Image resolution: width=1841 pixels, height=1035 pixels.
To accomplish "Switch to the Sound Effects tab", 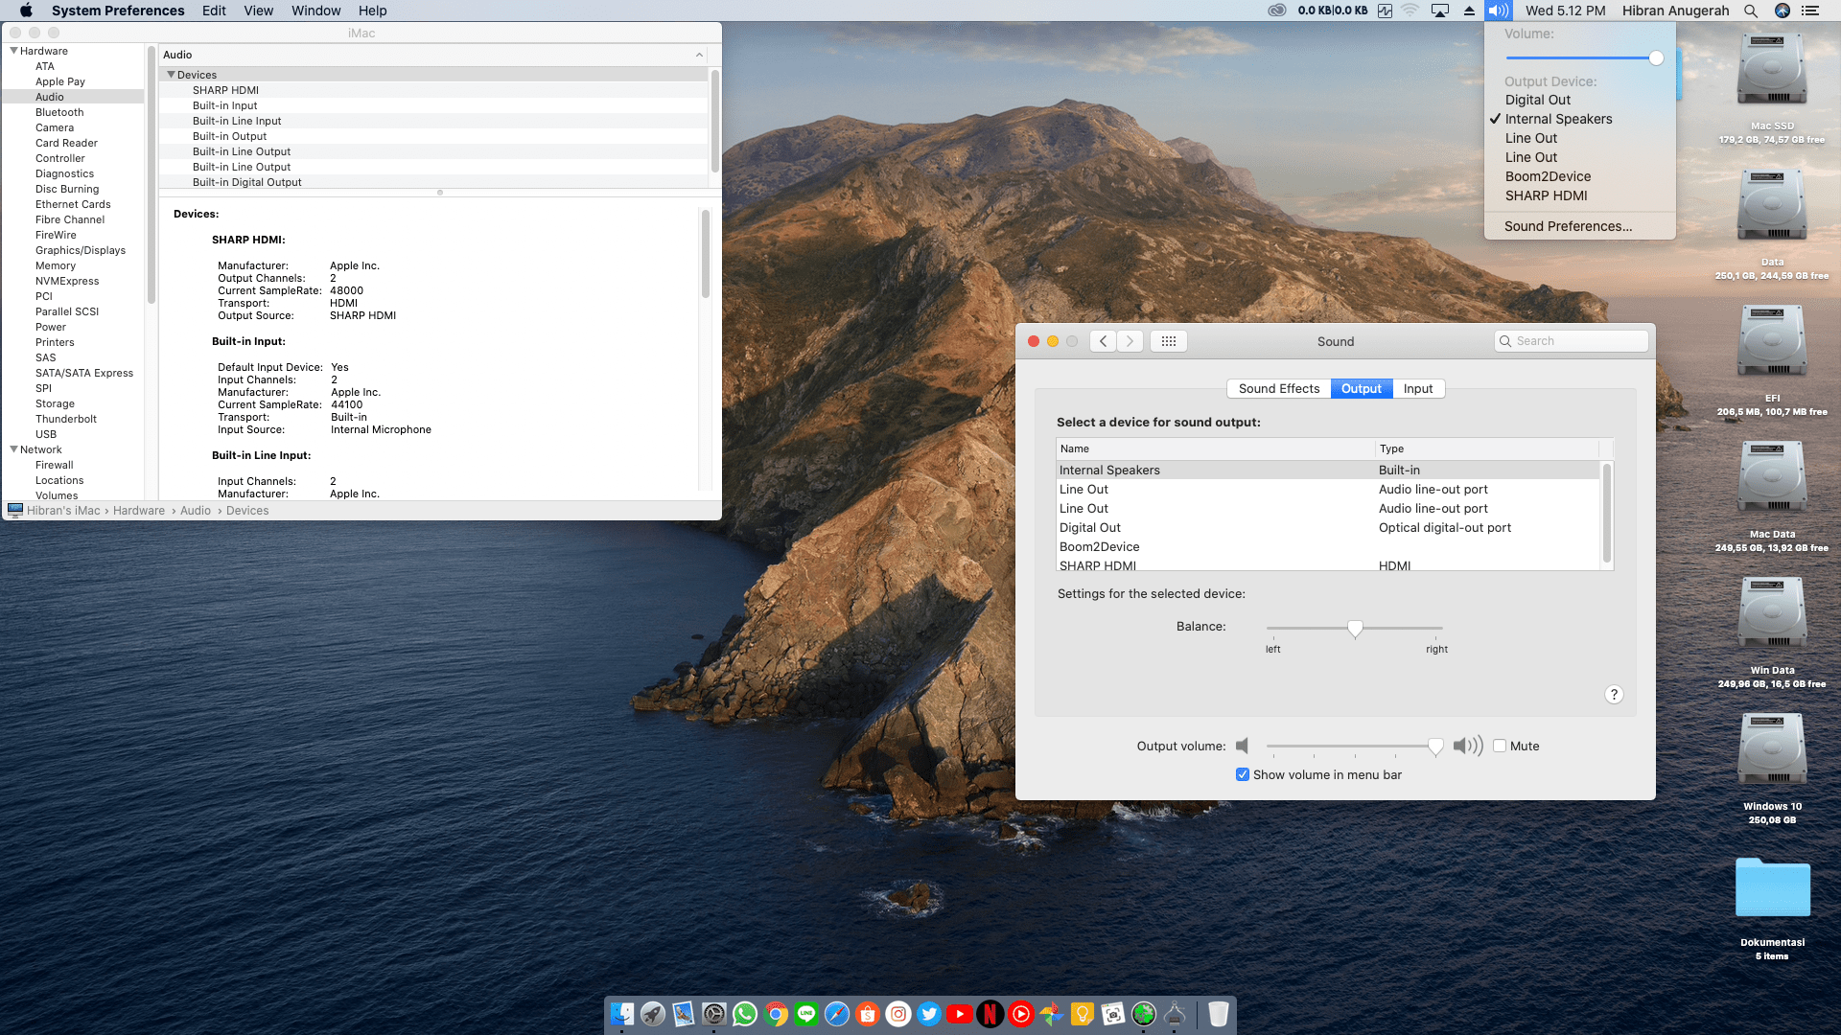I will [x=1278, y=388].
